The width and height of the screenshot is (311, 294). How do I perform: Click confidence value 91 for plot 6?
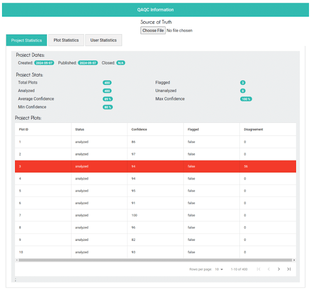coord(133,203)
